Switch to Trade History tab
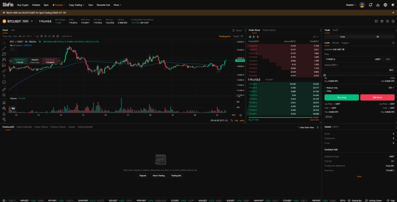397x202 pixels. tap(269, 30)
